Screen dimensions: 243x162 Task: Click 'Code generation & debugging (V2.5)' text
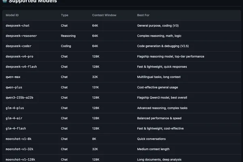tap(163, 46)
